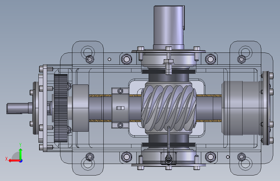
Task: Click the blue Z origin dot of the triad
Action: [21, 161]
